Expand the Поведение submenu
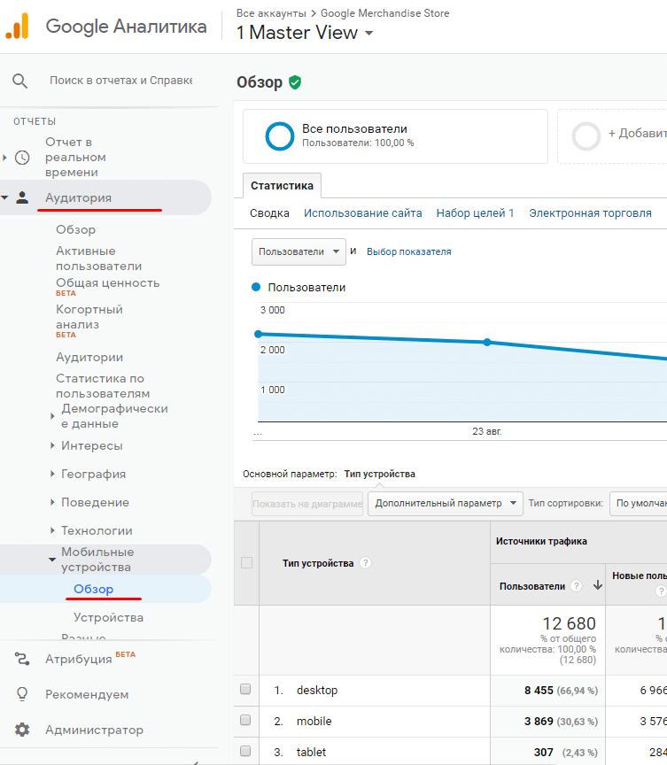The image size is (667, 765). 52,502
